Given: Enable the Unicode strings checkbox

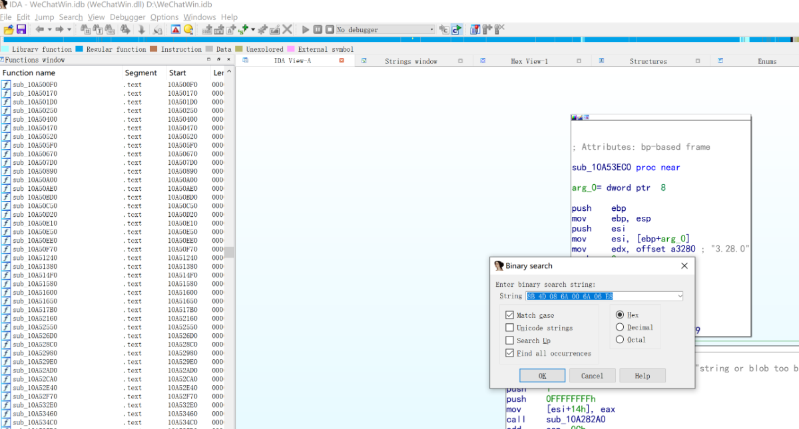Looking at the screenshot, I should (510, 328).
